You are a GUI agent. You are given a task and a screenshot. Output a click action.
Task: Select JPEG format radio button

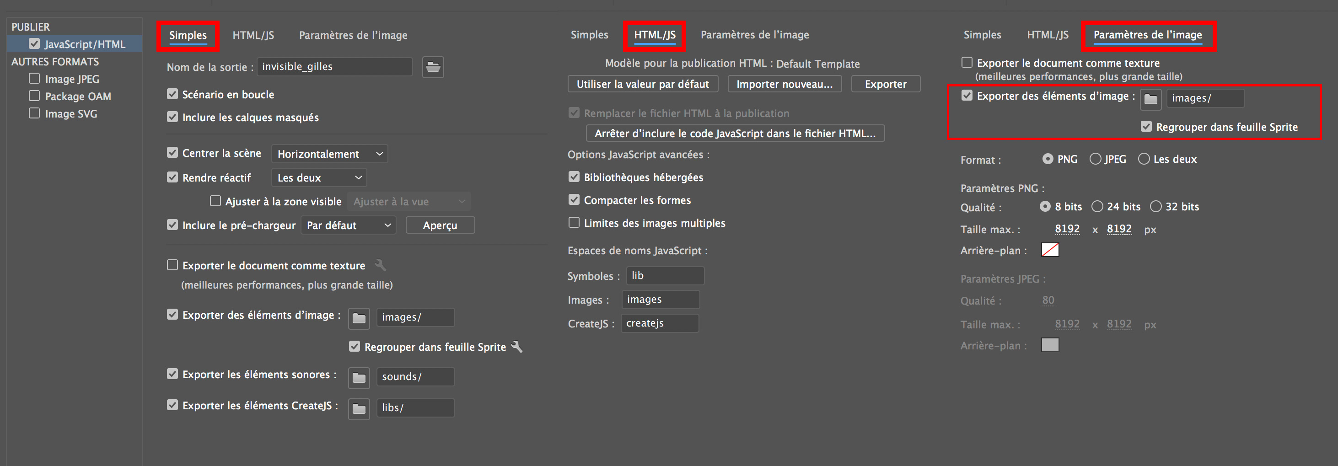pyautogui.click(x=1096, y=158)
